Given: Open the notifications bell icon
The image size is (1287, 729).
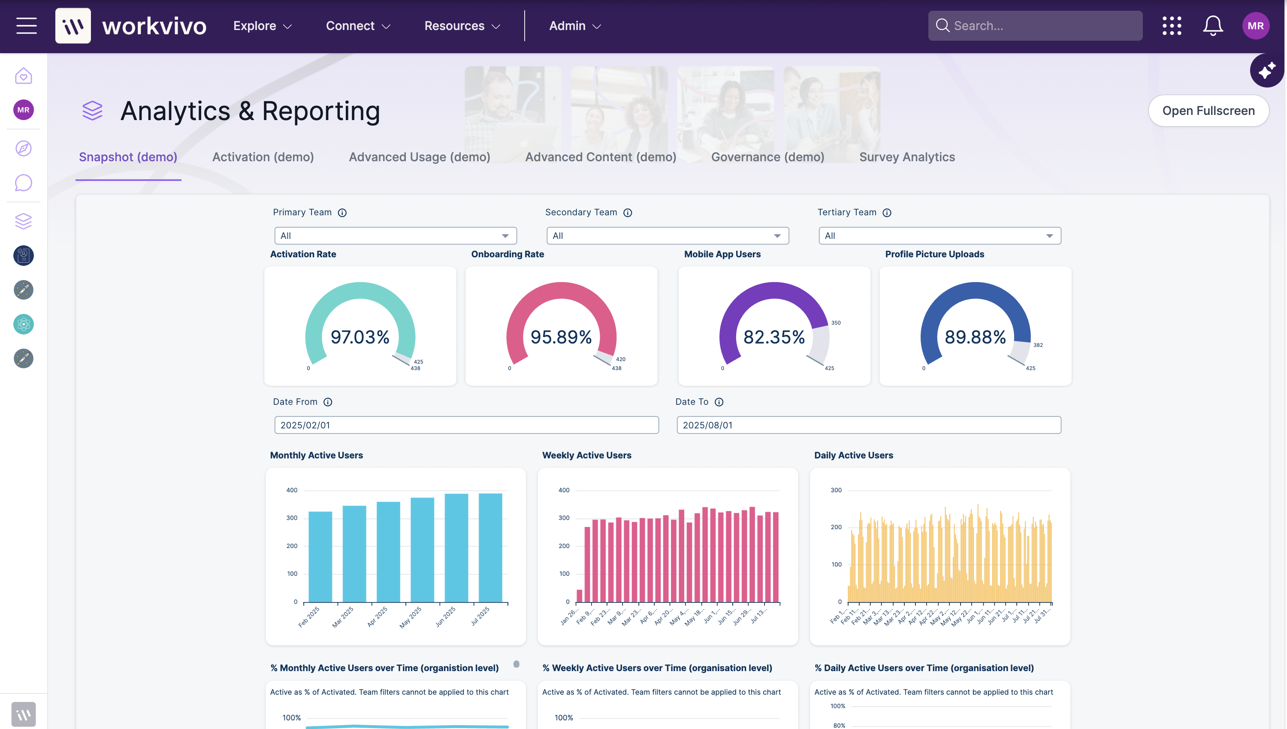Looking at the screenshot, I should (1213, 26).
